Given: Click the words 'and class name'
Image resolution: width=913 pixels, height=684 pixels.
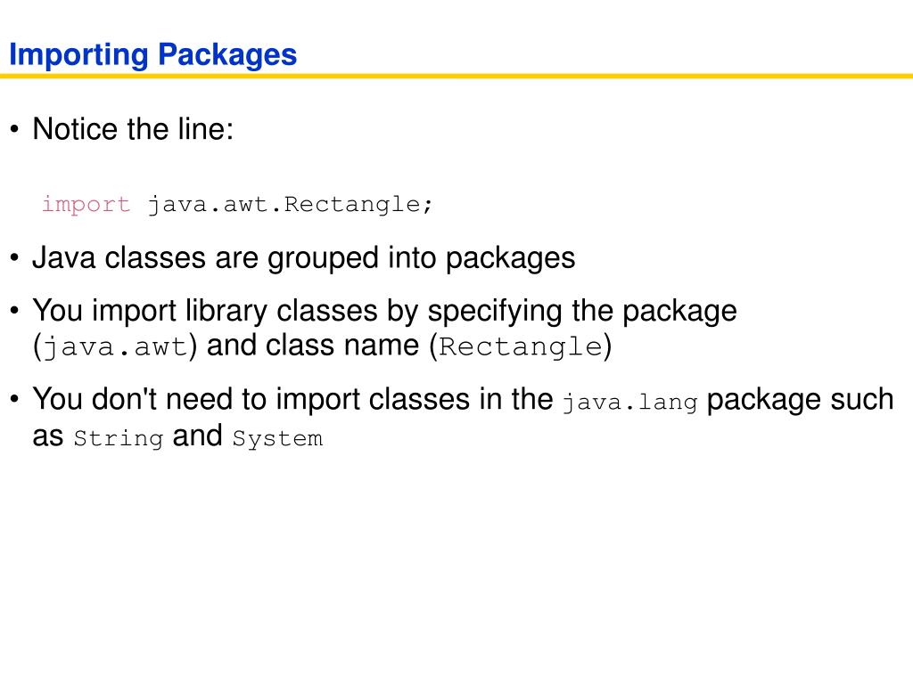Looking at the screenshot, I should click(313, 346).
